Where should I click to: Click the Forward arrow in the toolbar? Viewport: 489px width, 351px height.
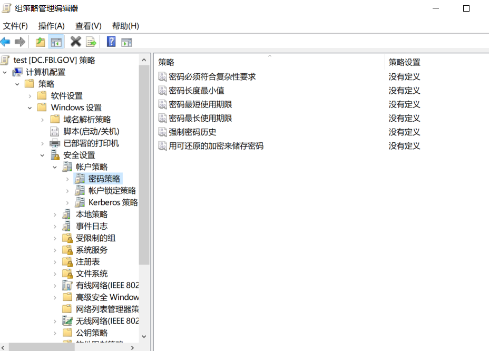pos(20,42)
